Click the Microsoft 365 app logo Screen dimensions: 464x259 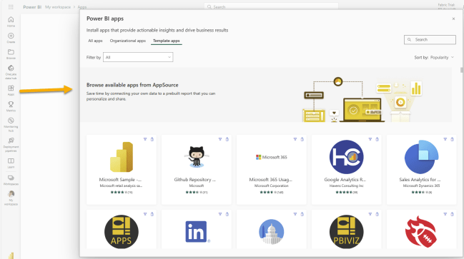point(272,157)
